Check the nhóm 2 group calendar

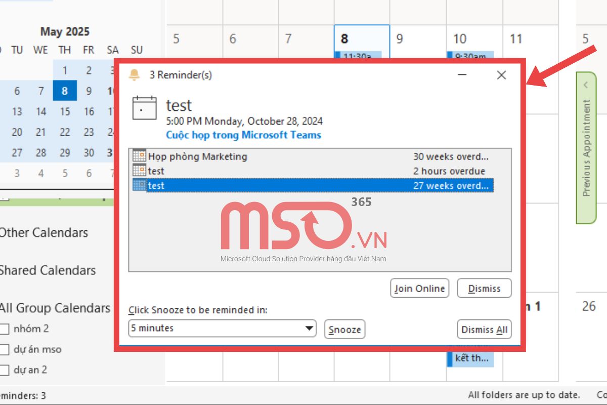coord(5,329)
